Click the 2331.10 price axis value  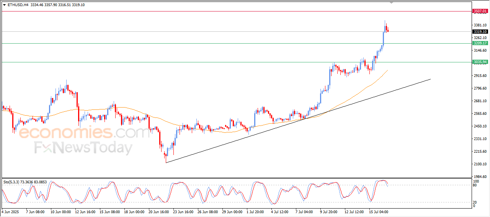(x=480, y=139)
